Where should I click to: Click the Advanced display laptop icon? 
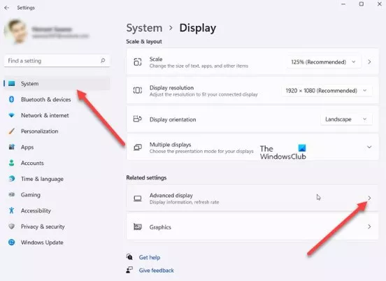(138, 199)
